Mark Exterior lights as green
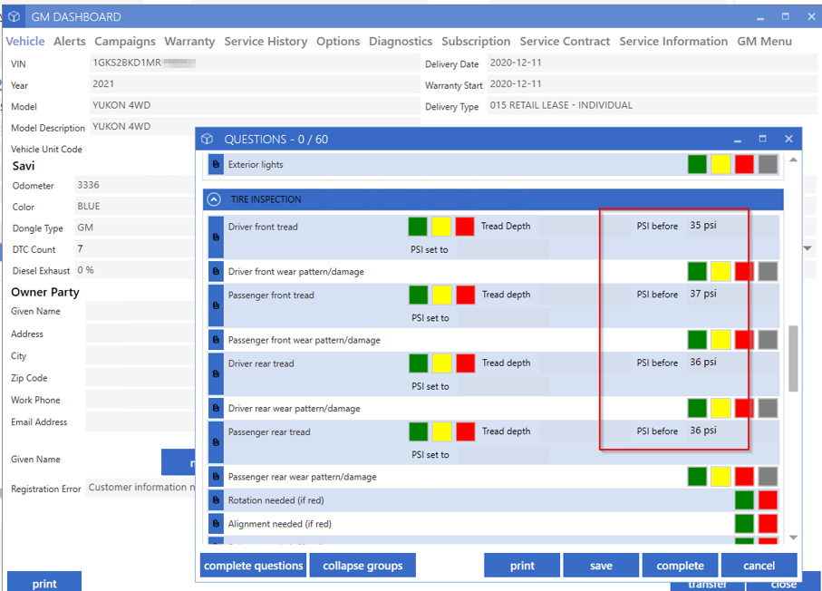This screenshot has width=822, height=591. point(697,164)
